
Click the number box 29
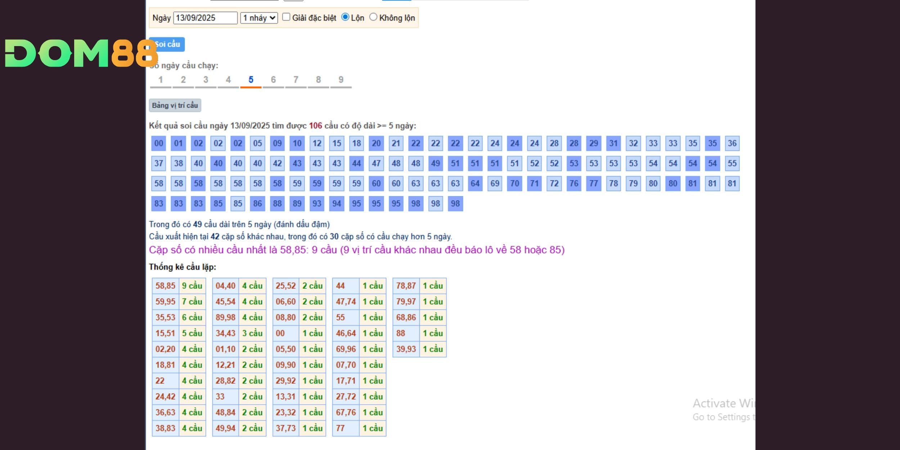pyautogui.click(x=594, y=143)
